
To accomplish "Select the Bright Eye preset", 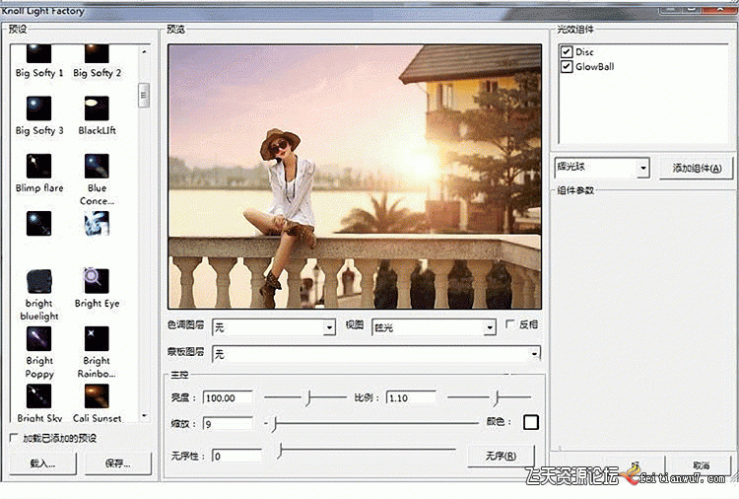I will (97, 289).
